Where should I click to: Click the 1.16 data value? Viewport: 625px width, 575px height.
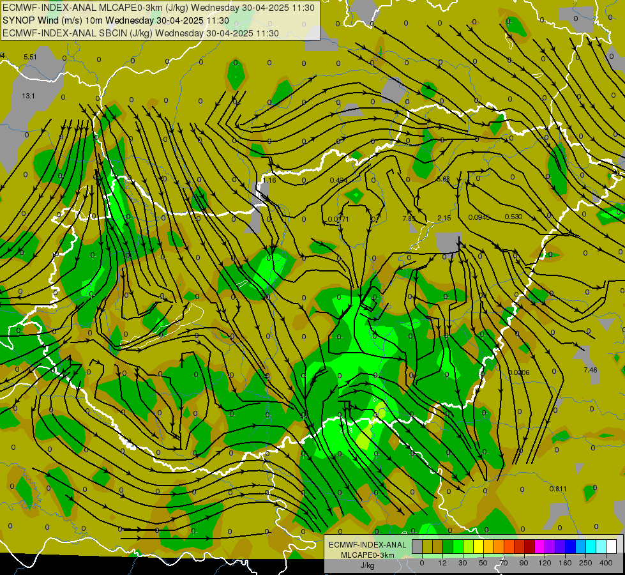[x=269, y=180]
